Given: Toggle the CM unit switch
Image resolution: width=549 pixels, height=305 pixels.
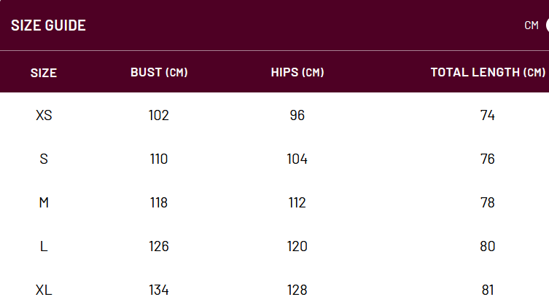Looking at the screenshot, I should click(x=546, y=25).
